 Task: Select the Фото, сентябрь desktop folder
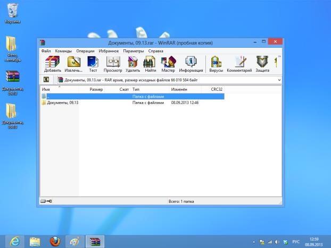(12, 49)
